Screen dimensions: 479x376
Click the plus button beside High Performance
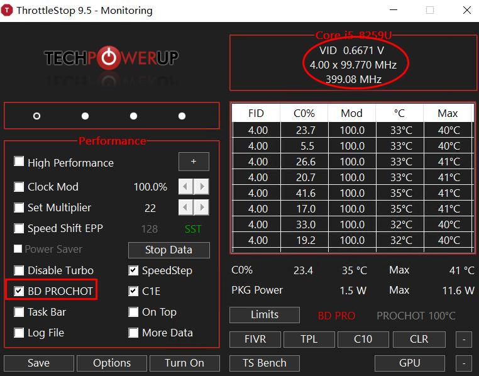pos(194,162)
